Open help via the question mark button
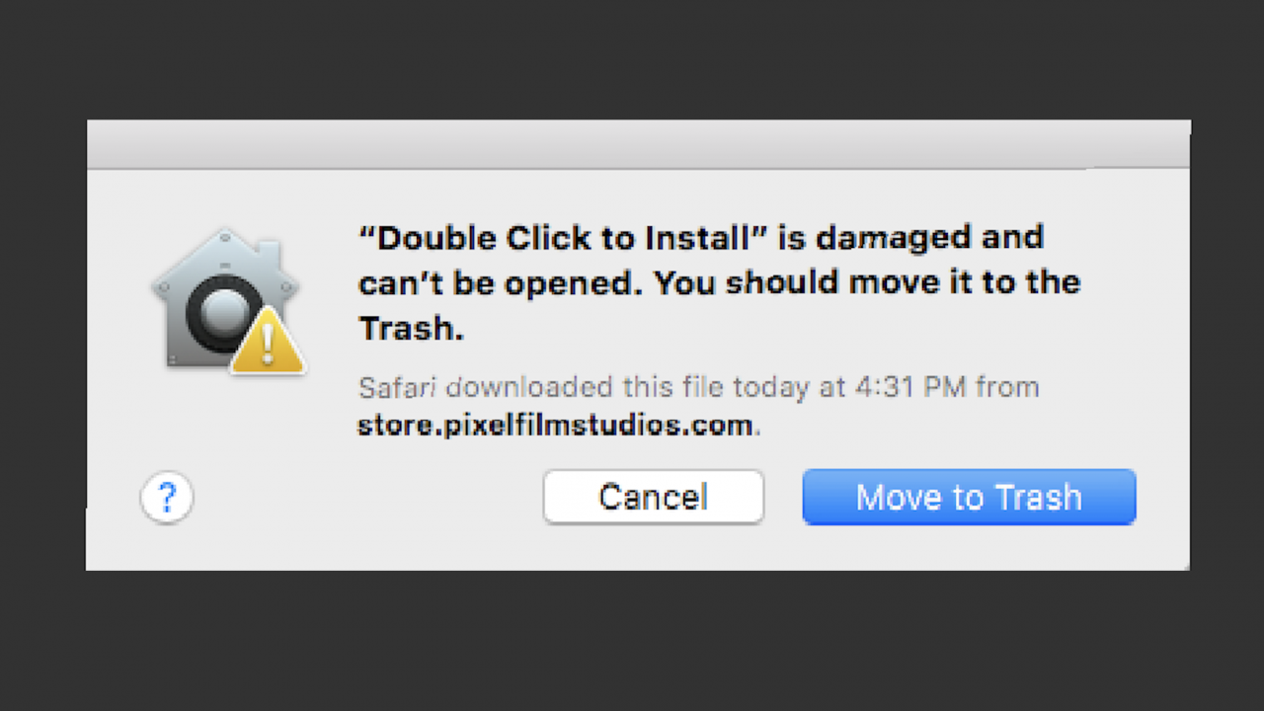Image resolution: width=1264 pixels, height=711 pixels. (x=167, y=497)
